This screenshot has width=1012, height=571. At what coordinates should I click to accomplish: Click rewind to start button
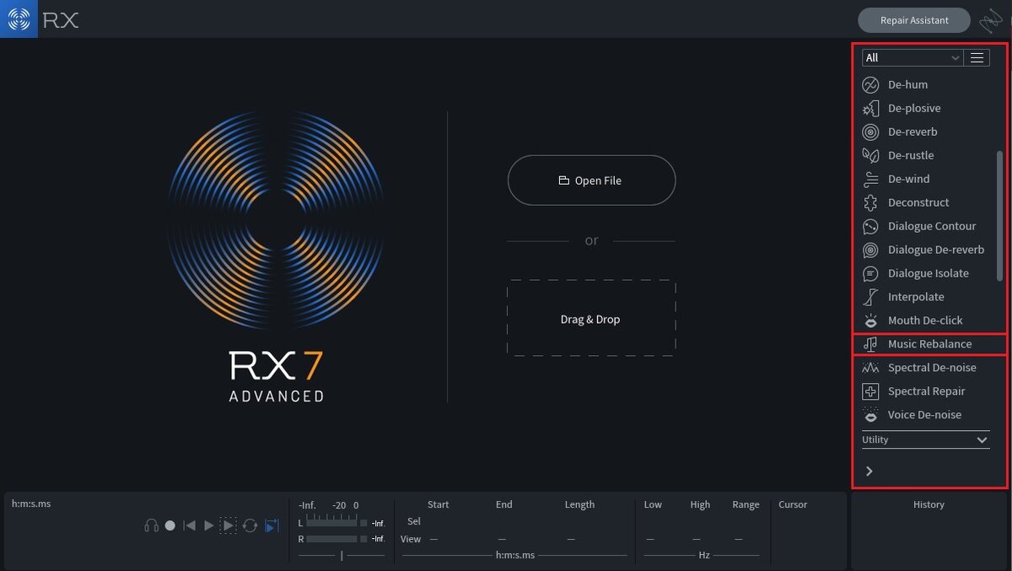pyautogui.click(x=190, y=525)
